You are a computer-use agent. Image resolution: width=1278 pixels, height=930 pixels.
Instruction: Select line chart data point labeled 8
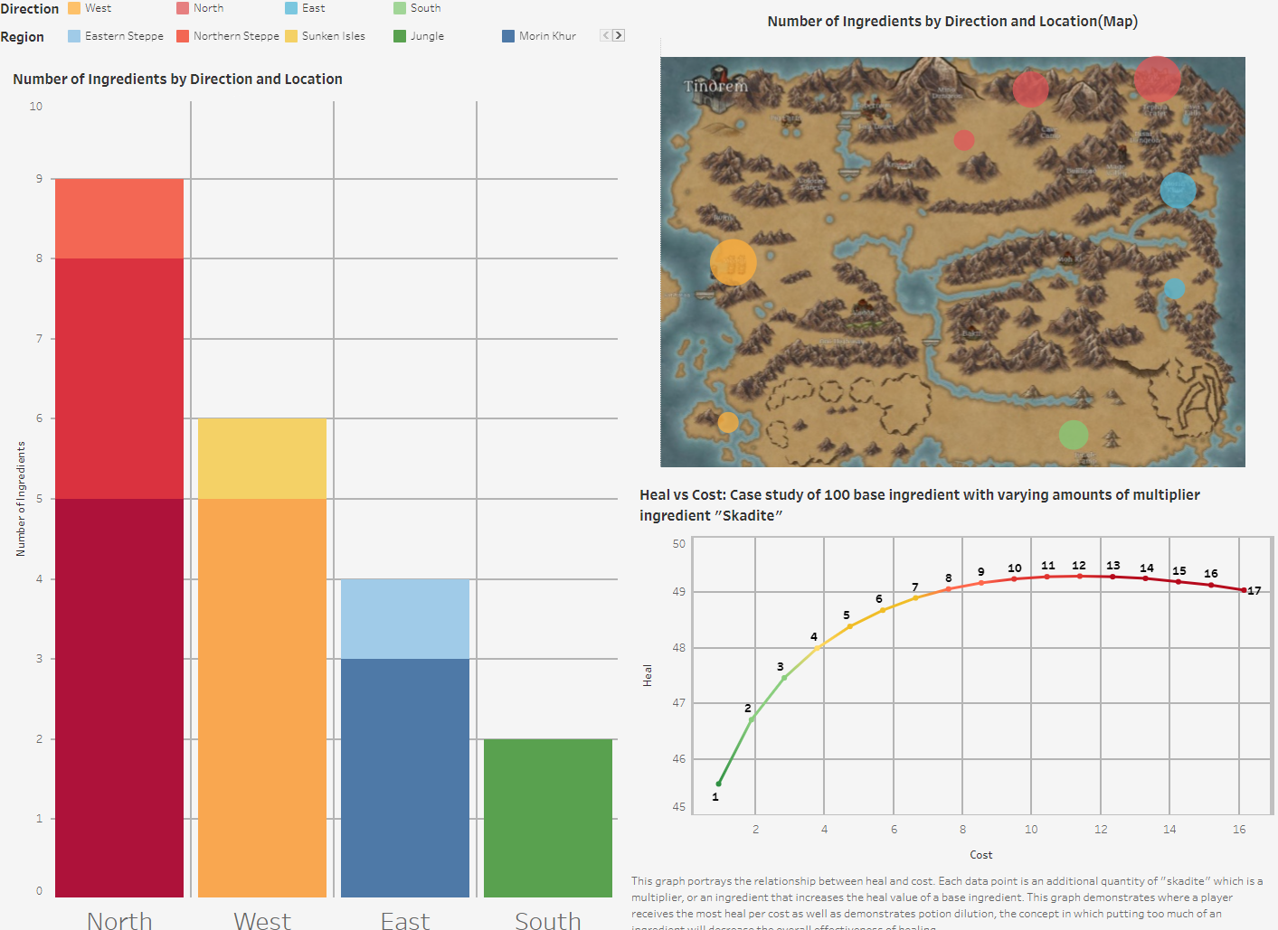click(x=949, y=589)
